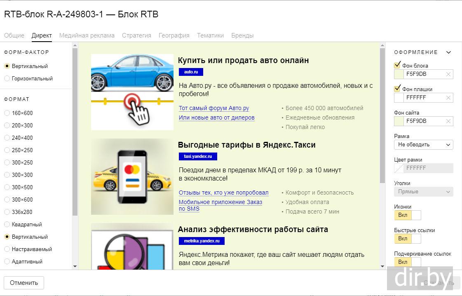Image resolution: width=462 pixels, height=296 pixels.
Task: Click the yellow taxi ad image
Action: (x=132, y=176)
